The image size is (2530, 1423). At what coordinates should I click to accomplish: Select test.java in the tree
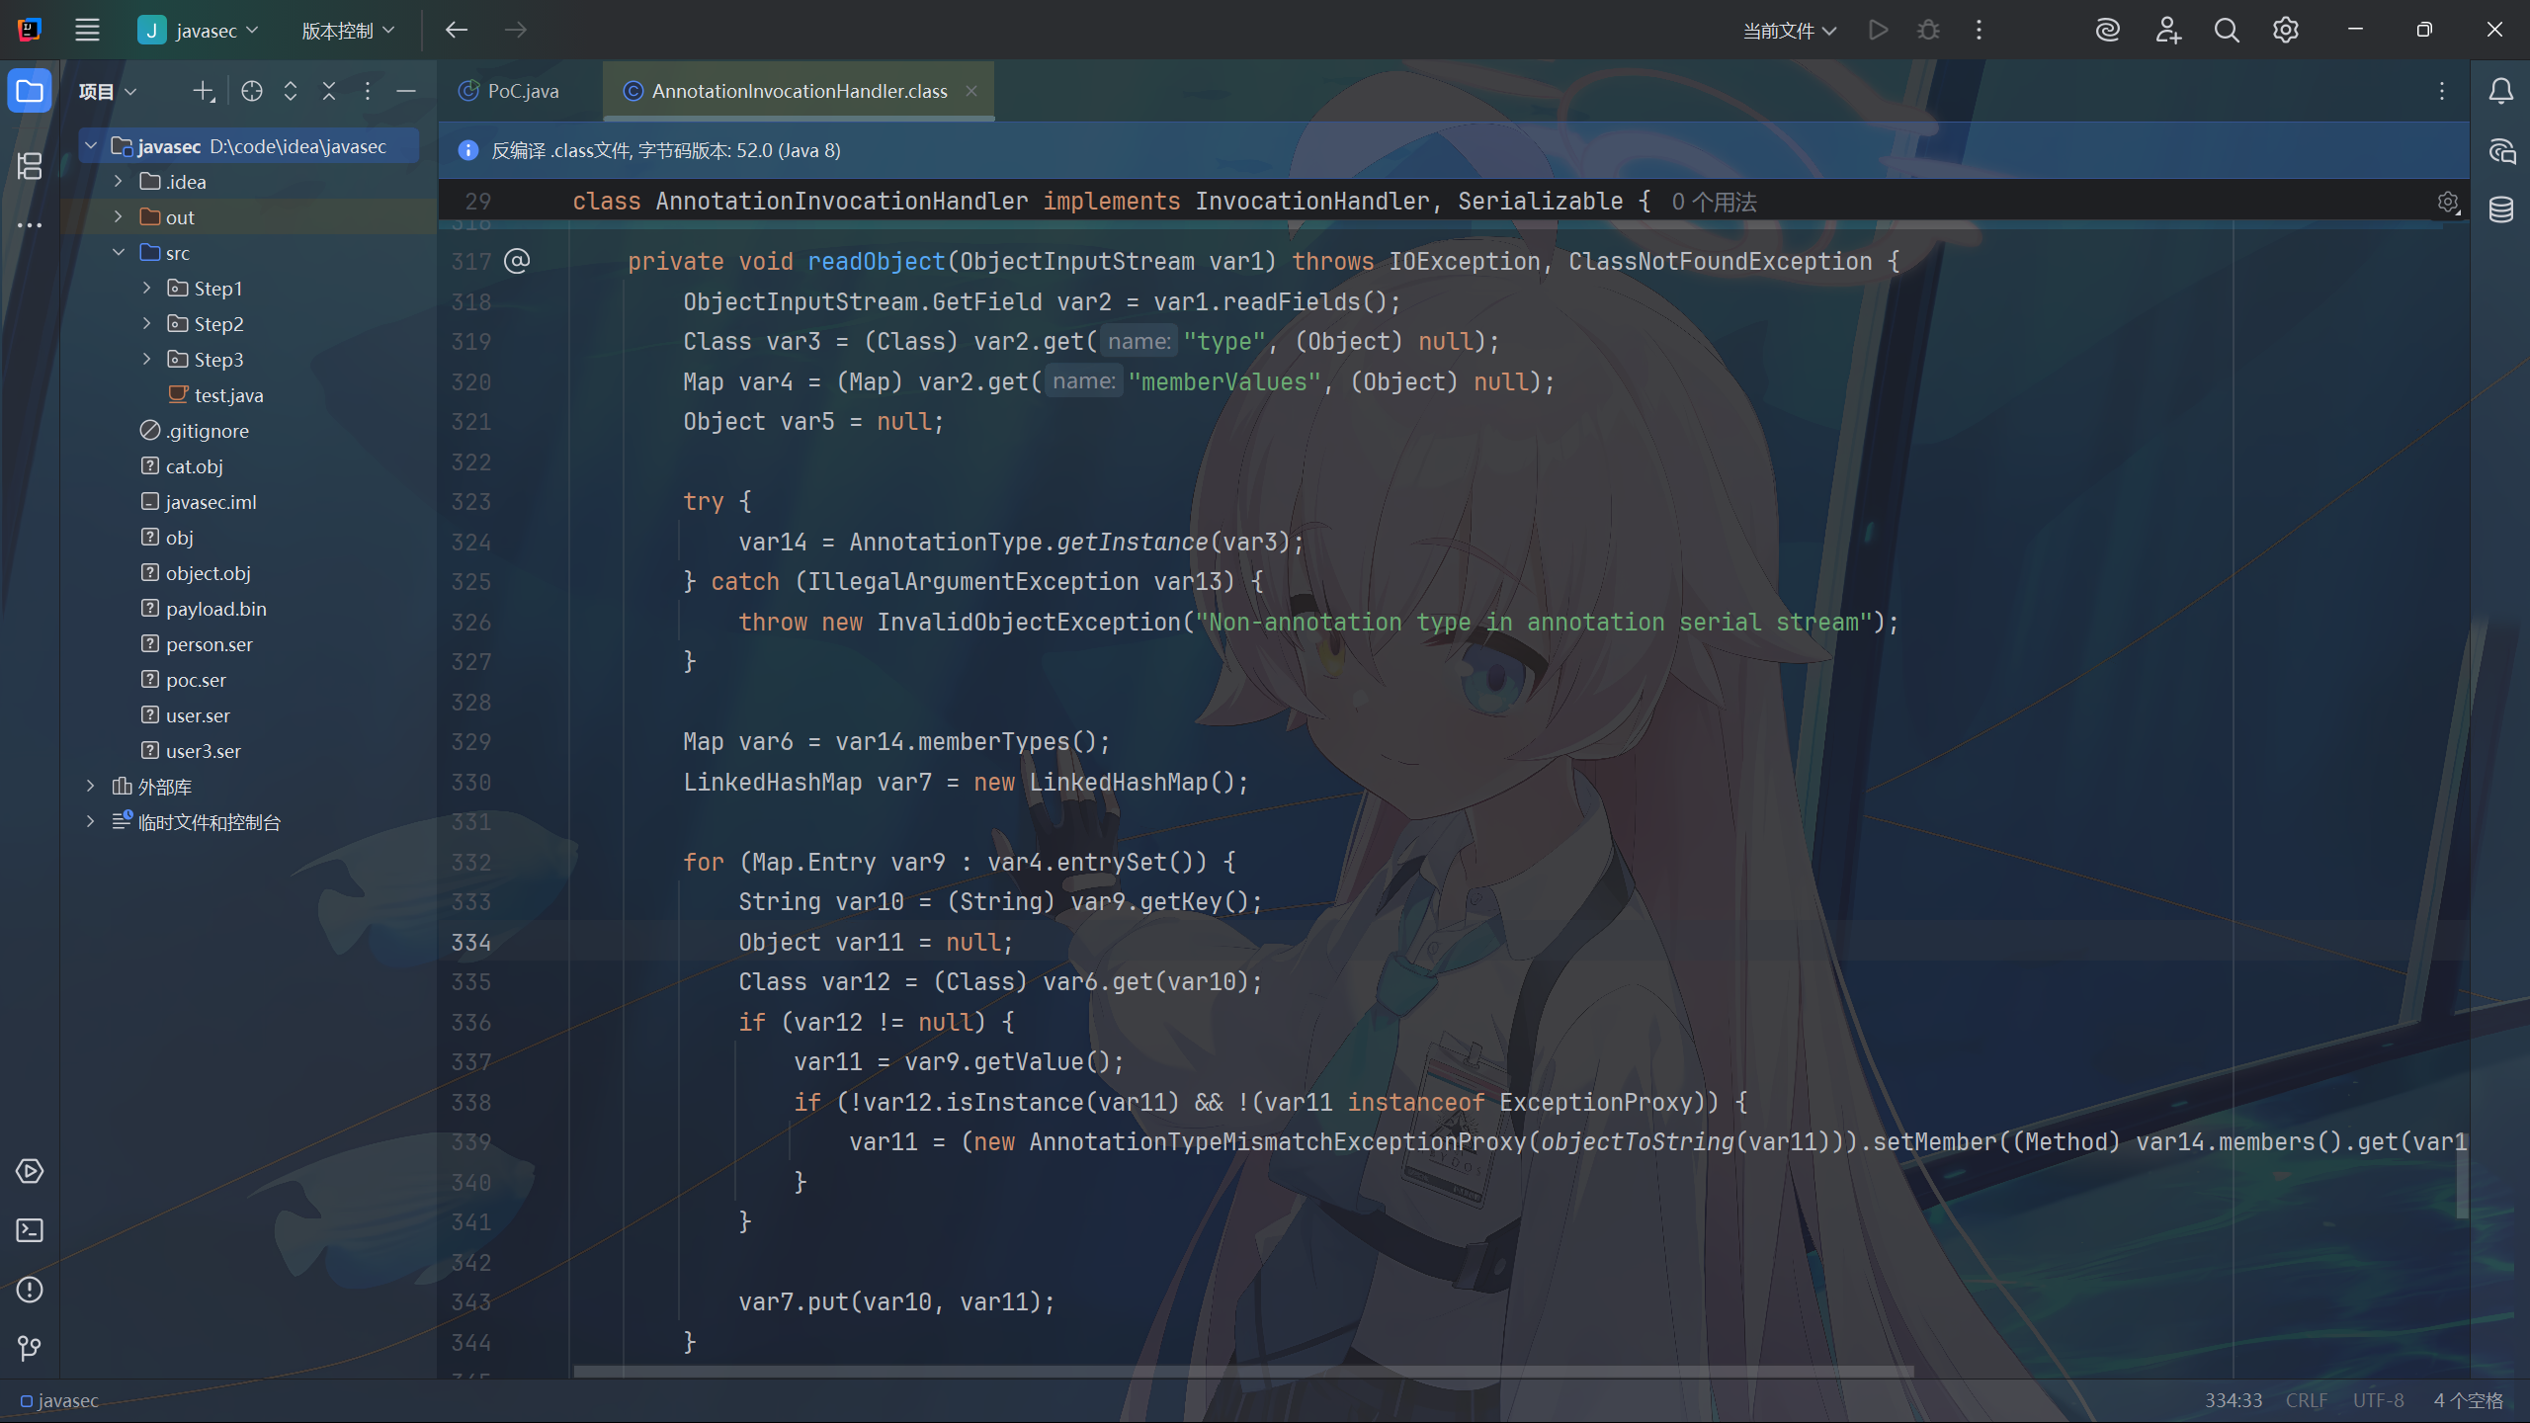[x=229, y=395]
